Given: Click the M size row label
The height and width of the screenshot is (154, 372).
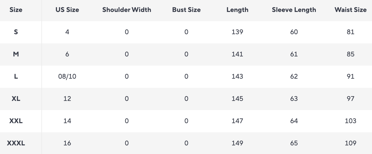Looking at the screenshot, I should 16,54.
